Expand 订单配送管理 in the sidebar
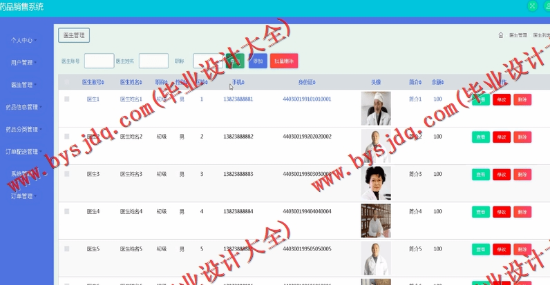The height and width of the screenshot is (285, 550). point(23,152)
